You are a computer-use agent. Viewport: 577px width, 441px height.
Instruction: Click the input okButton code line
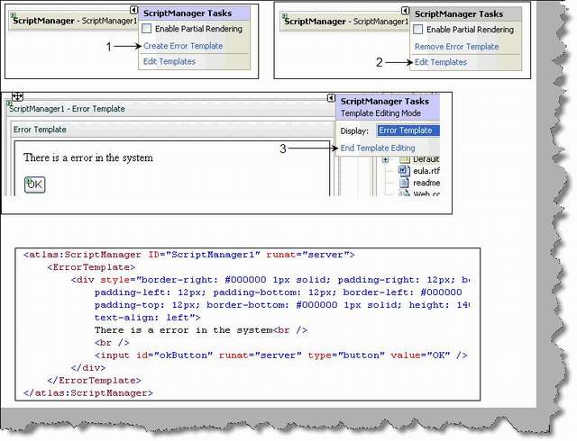coord(281,355)
